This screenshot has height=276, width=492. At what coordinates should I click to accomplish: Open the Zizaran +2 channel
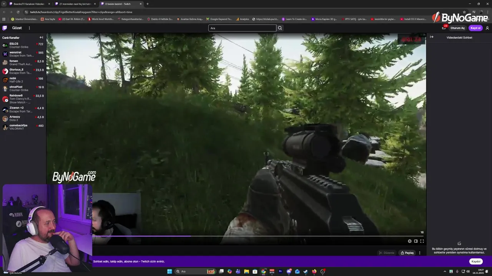pyautogui.click(x=23, y=110)
